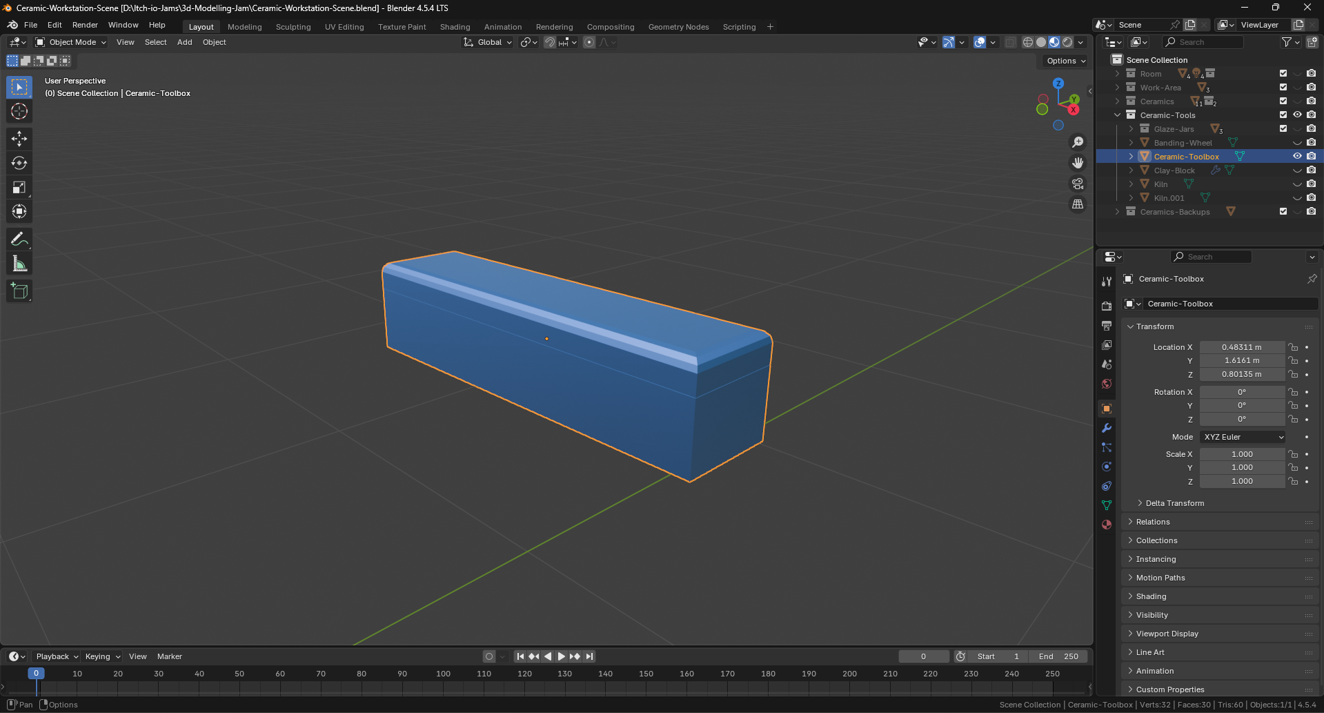Click the Location X value field
Image resolution: width=1324 pixels, height=713 pixels.
click(x=1241, y=347)
